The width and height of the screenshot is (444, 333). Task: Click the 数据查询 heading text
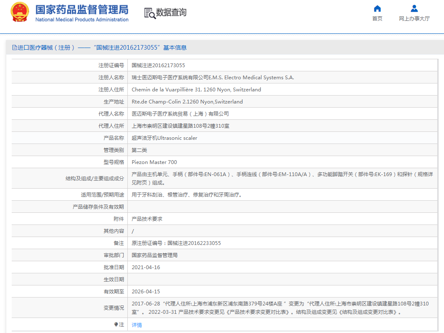point(171,13)
